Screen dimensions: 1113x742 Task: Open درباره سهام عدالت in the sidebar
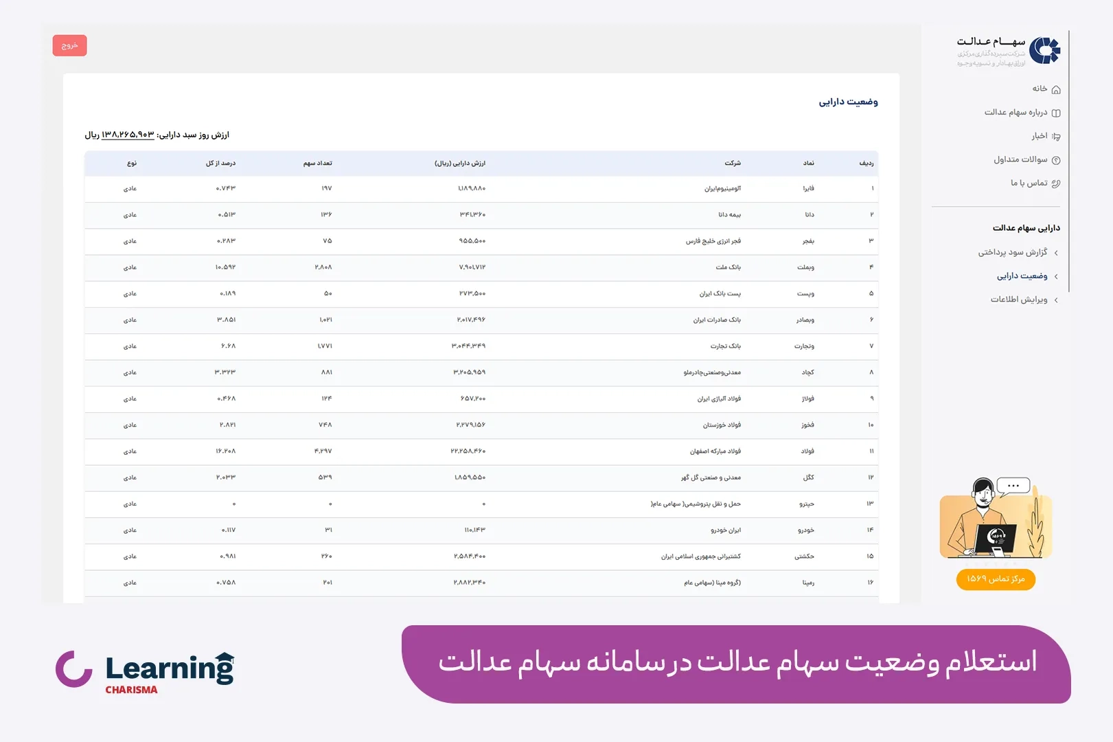pos(1016,112)
